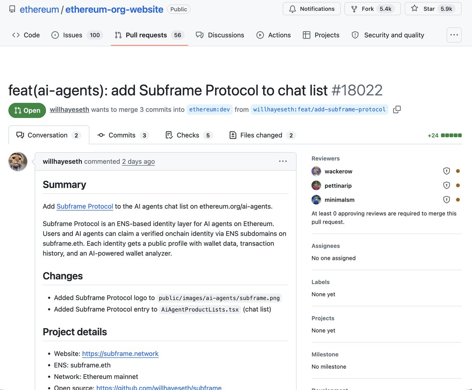
Task: Open the https://subframe.network link
Action: (120, 354)
